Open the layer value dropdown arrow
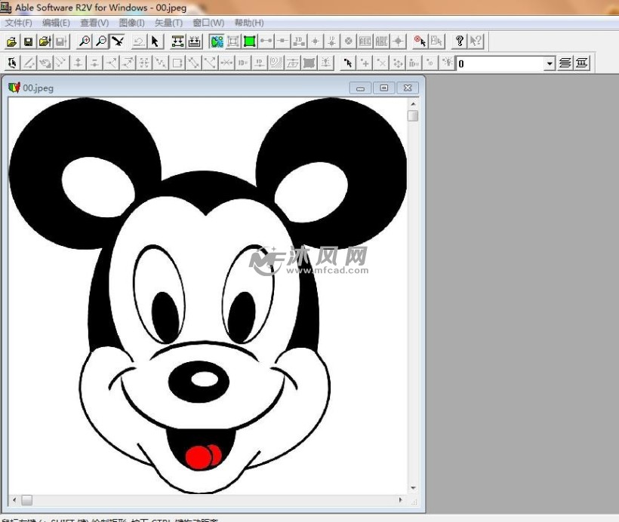This screenshot has width=619, height=522. [550, 64]
